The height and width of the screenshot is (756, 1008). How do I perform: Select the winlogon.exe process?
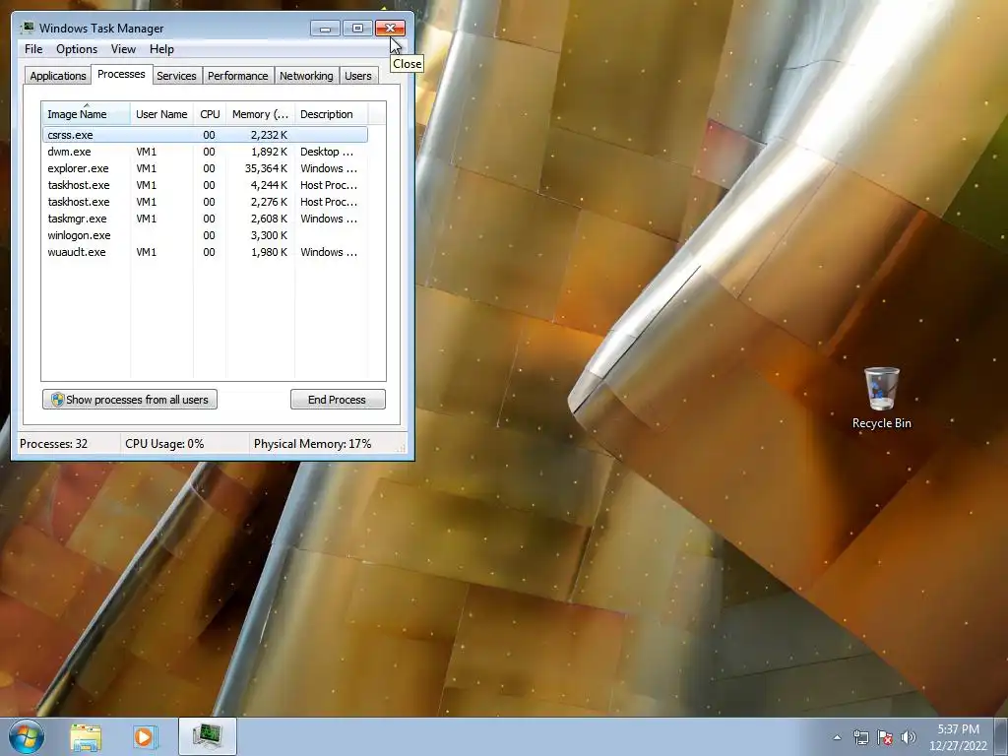(205, 235)
